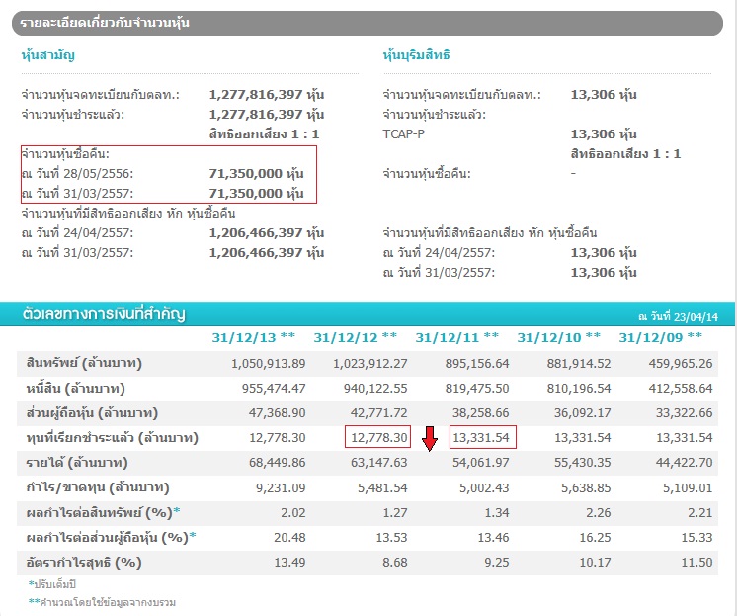This screenshot has height=616, width=737.
Task: Select the 31/12/10 column header
Action: pyautogui.click(x=559, y=337)
